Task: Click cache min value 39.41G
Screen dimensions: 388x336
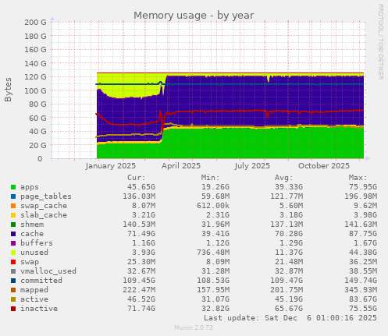Action: [215, 234]
